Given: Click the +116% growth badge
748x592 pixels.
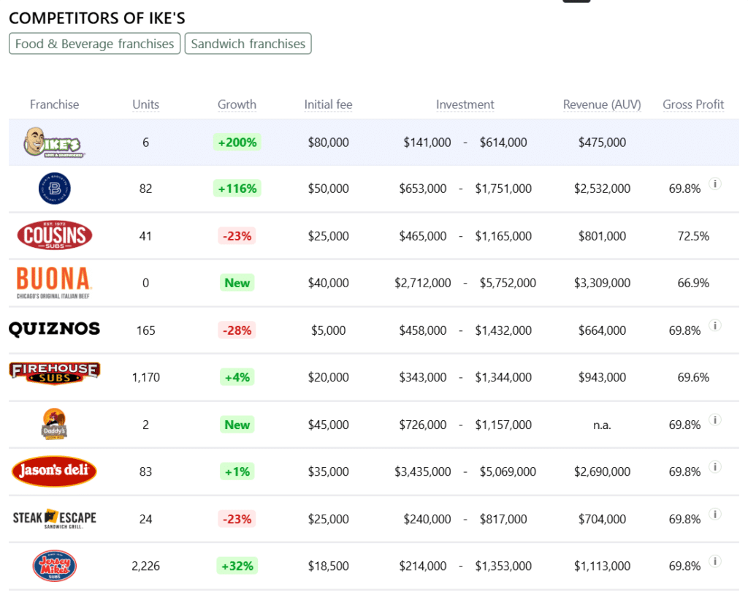Looking at the screenshot, I should pos(237,189).
